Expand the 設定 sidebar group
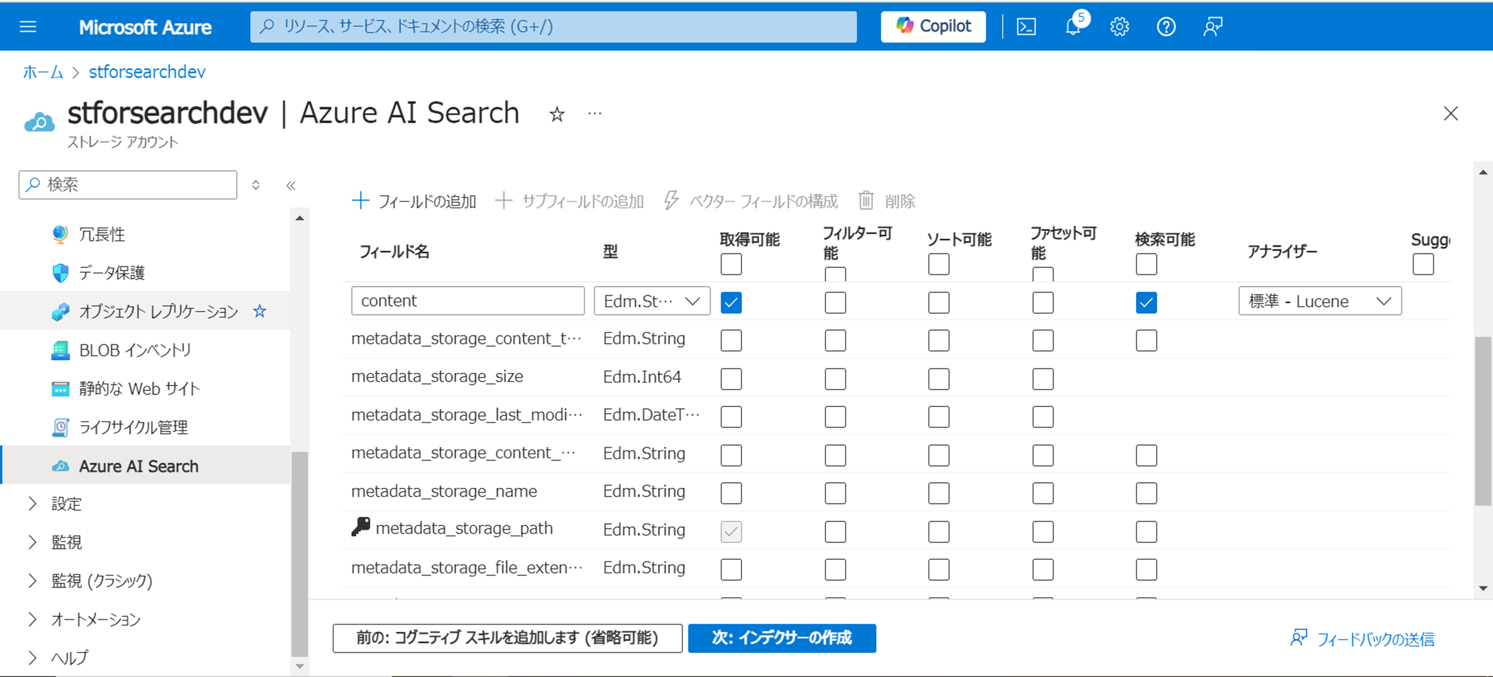1493x677 pixels. pyautogui.click(x=33, y=503)
